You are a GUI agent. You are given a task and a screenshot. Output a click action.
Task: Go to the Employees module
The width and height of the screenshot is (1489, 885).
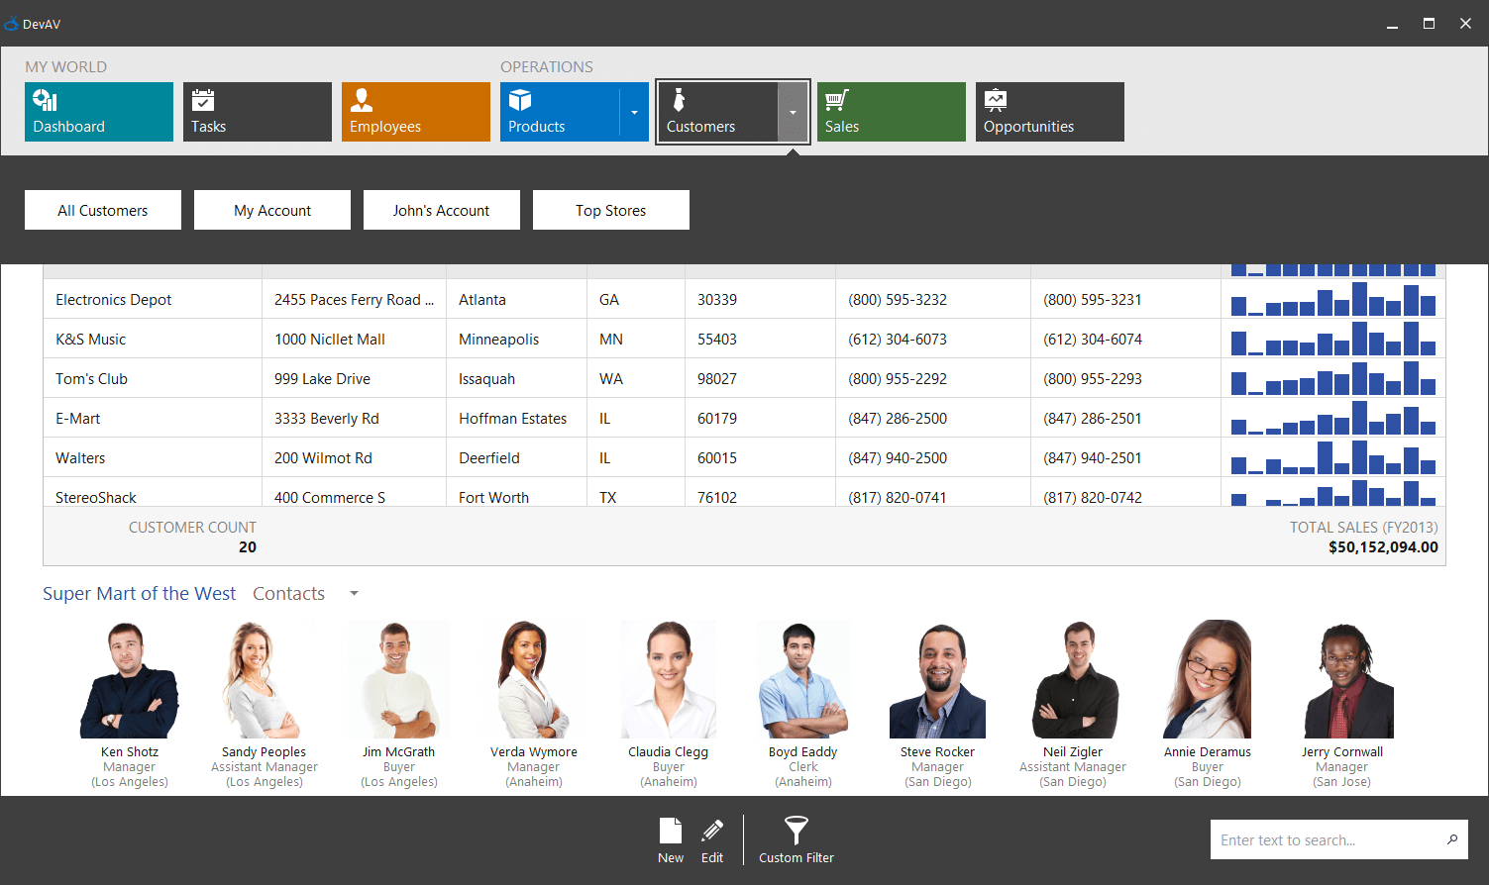416,112
